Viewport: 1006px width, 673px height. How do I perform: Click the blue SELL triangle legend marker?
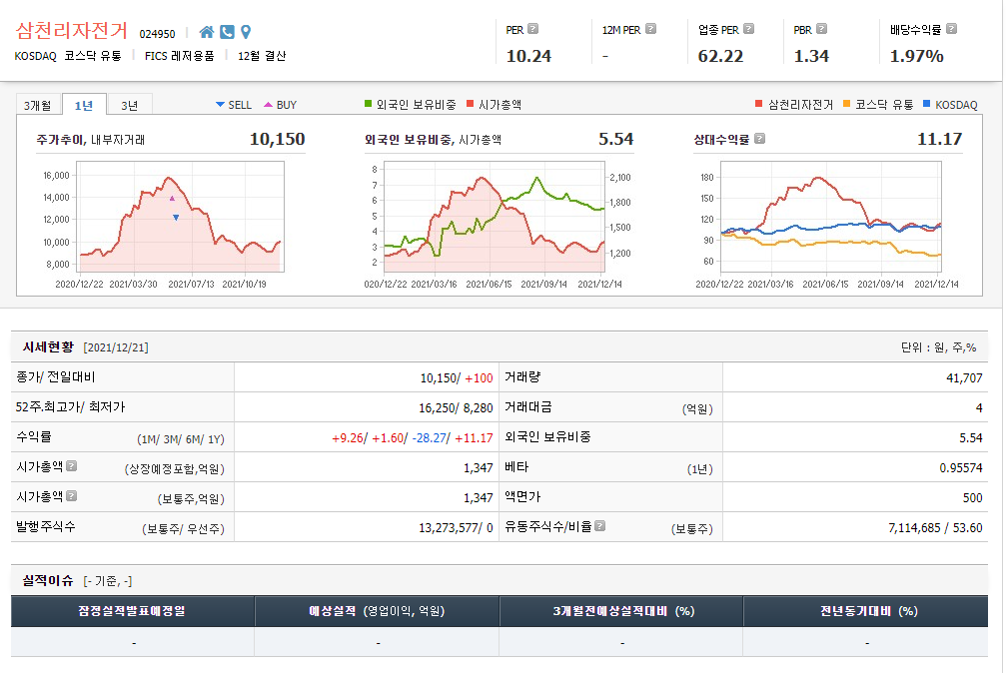pos(220,105)
